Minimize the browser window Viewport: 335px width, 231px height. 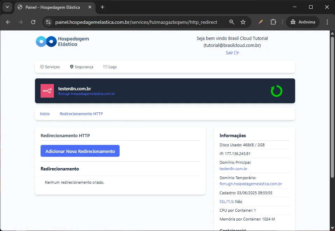[295, 7]
